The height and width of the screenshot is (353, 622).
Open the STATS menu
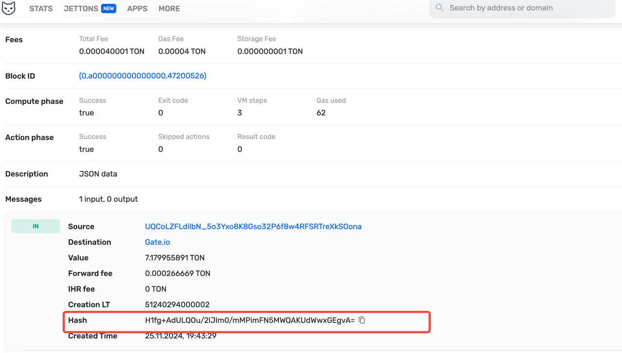click(x=41, y=9)
